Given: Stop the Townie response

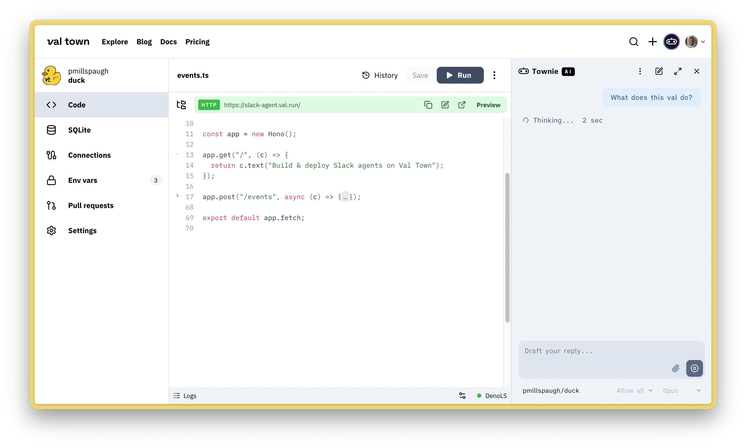Looking at the screenshot, I should [x=694, y=368].
